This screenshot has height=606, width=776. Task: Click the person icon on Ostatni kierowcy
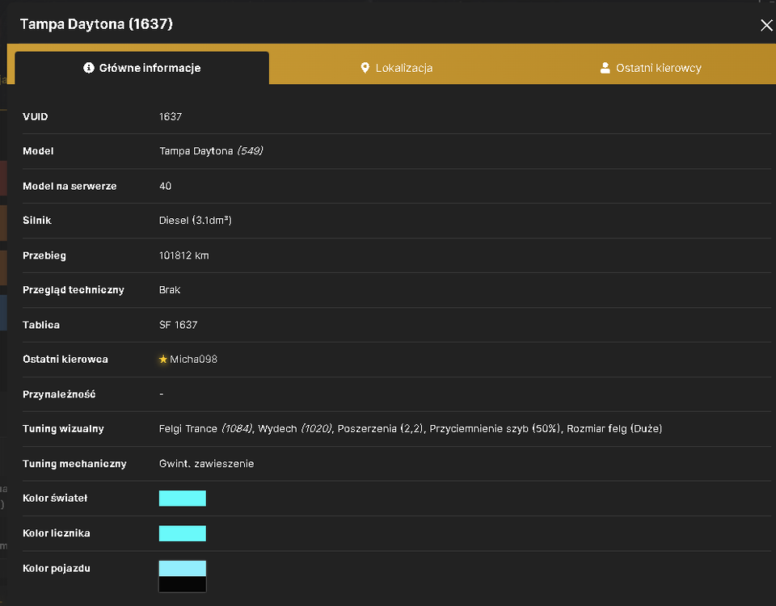[x=605, y=68]
